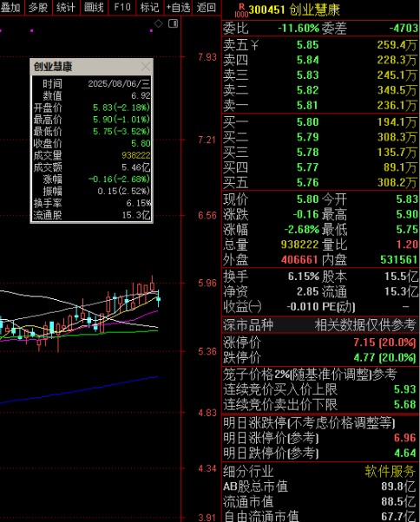
Task: Select 买三 price 5.78
Action: pos(308,153)
